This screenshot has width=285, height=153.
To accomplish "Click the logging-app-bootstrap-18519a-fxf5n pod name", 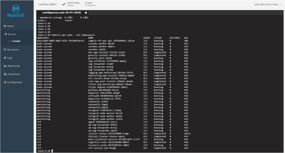I will point(110,73).
